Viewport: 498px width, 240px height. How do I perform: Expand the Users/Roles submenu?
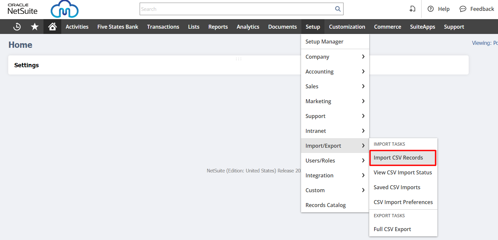click(335, 161)
